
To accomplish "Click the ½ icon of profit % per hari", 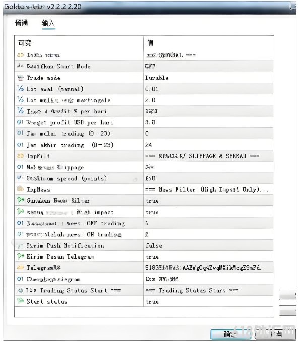I will (x=20, y=111).
